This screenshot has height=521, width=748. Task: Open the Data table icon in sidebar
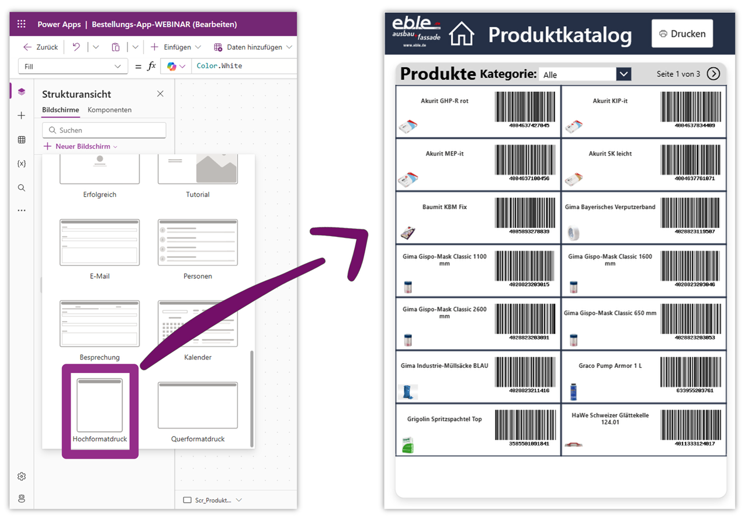click(22, 140)
